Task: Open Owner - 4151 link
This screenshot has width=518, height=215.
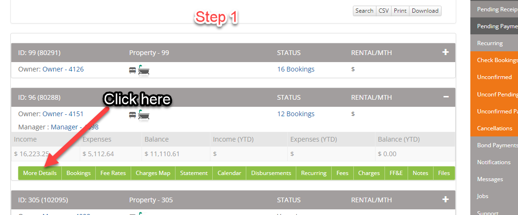Action: click(63, 114)
